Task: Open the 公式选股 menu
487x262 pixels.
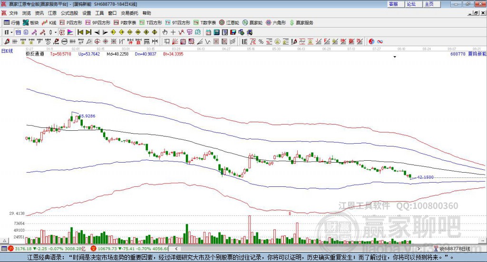Action: click(69, 13)
